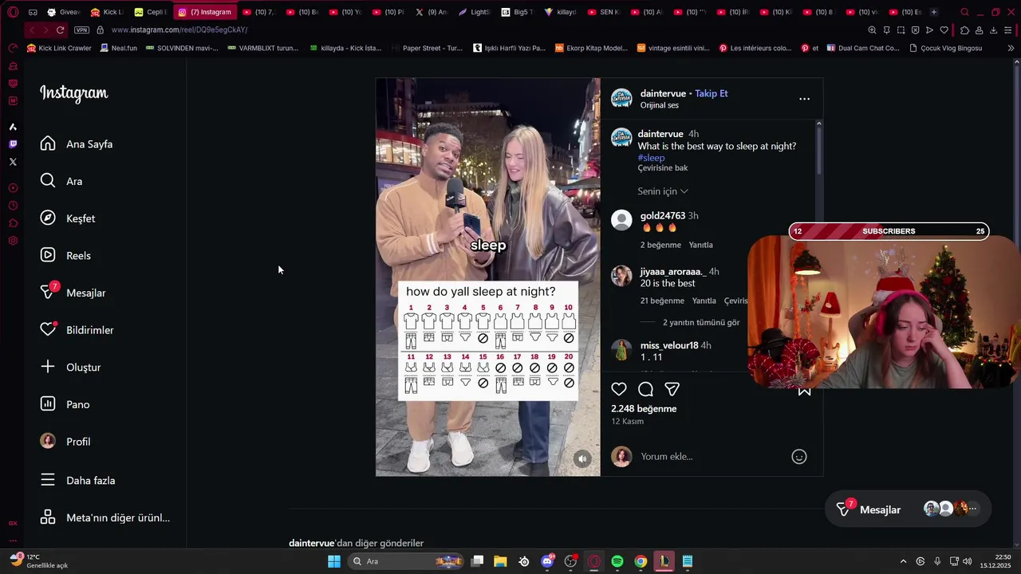Open Neal.fun bookmark
The height and width of the screenshot is (574, 1021).
click(119, 48)
